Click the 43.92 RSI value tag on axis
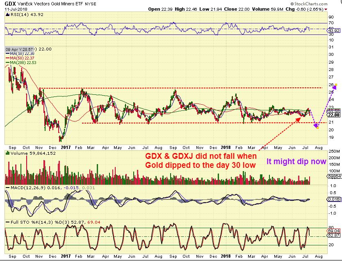The height and width of the screenshot is (261, 342). 334,30
